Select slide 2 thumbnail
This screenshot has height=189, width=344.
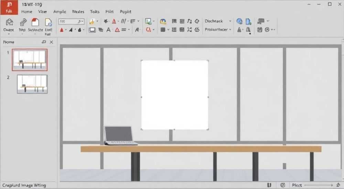(32, 84)
